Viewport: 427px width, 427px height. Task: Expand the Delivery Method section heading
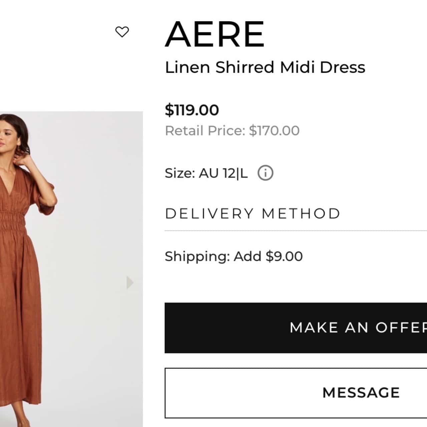tap(253, 213)
